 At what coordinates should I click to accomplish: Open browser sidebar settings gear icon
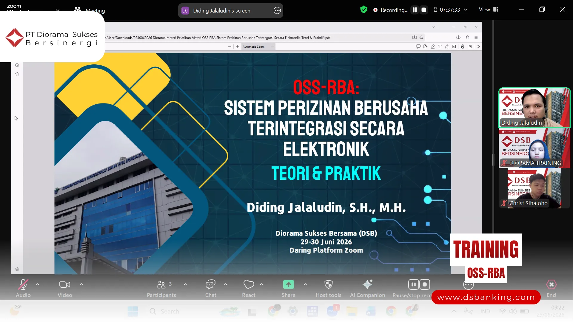click(x=17, y=269)
